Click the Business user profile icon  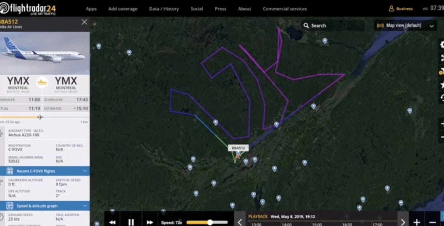[391, 9]
